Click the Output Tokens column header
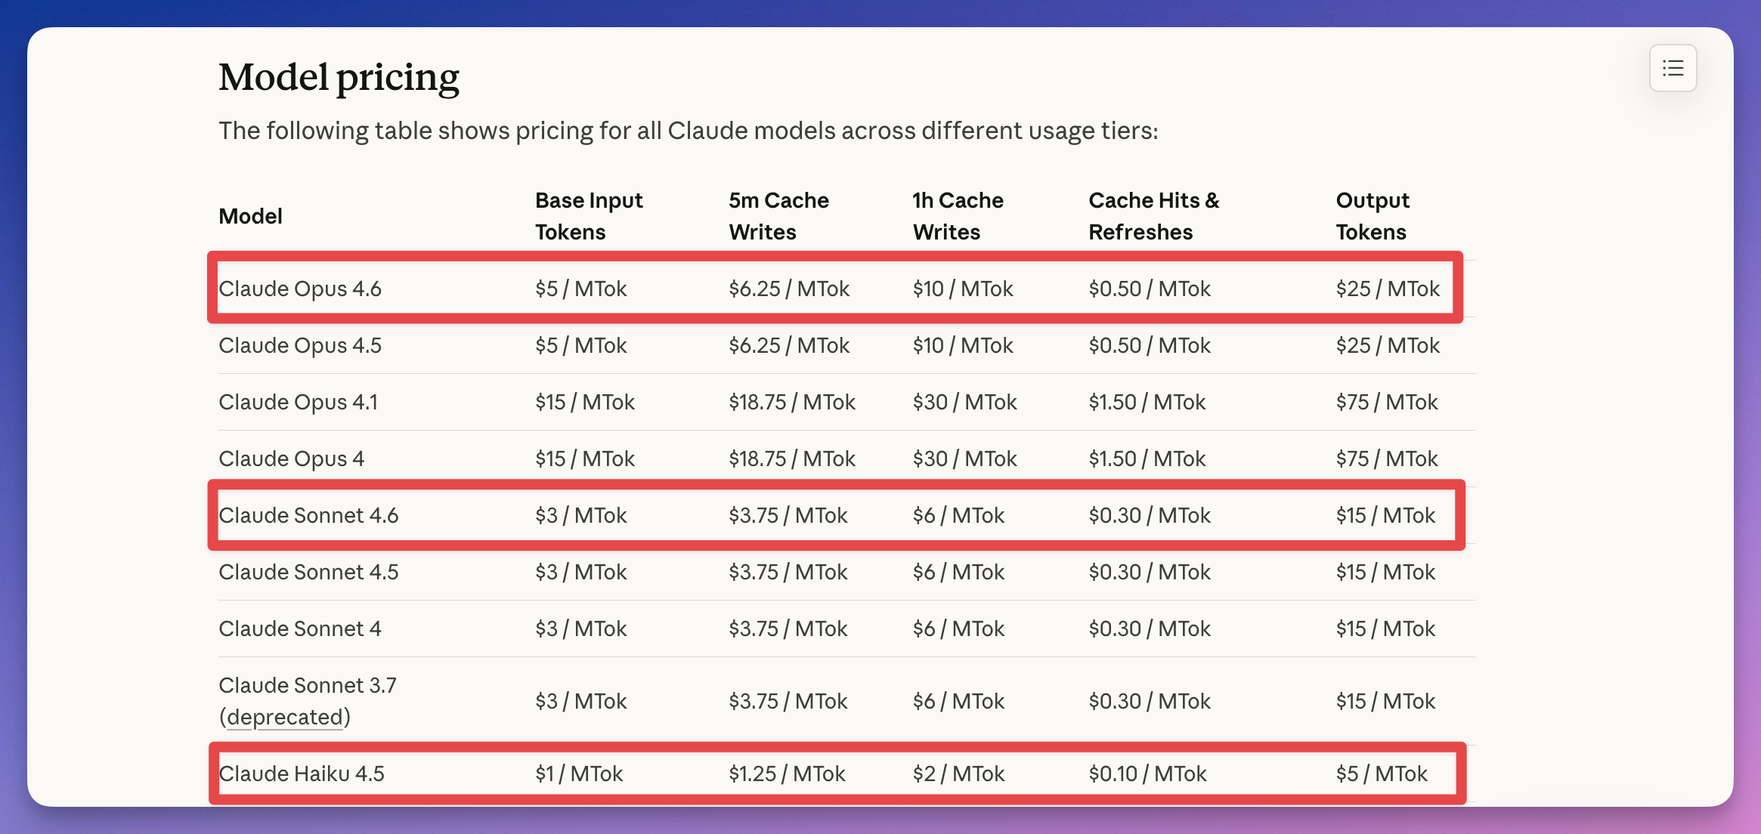The height and width of the screenshot is (834, 1761). click(1372, 216)
